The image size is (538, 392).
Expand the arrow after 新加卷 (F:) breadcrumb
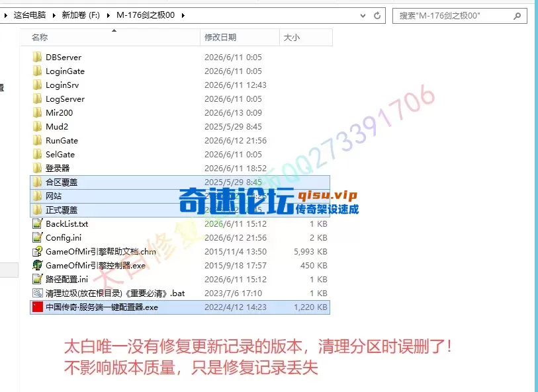click(x=109, y=15)
